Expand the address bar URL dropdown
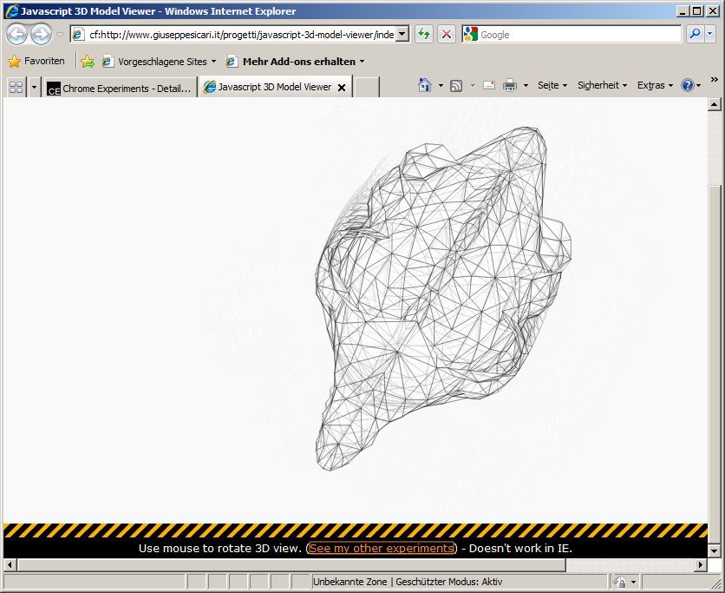 tap(402, 35)
